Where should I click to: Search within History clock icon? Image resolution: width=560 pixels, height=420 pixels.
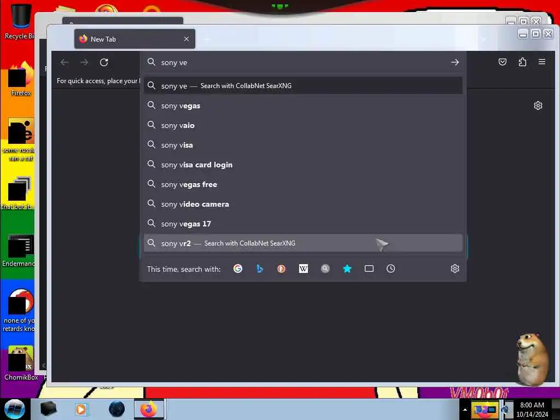tap(390, 269)
